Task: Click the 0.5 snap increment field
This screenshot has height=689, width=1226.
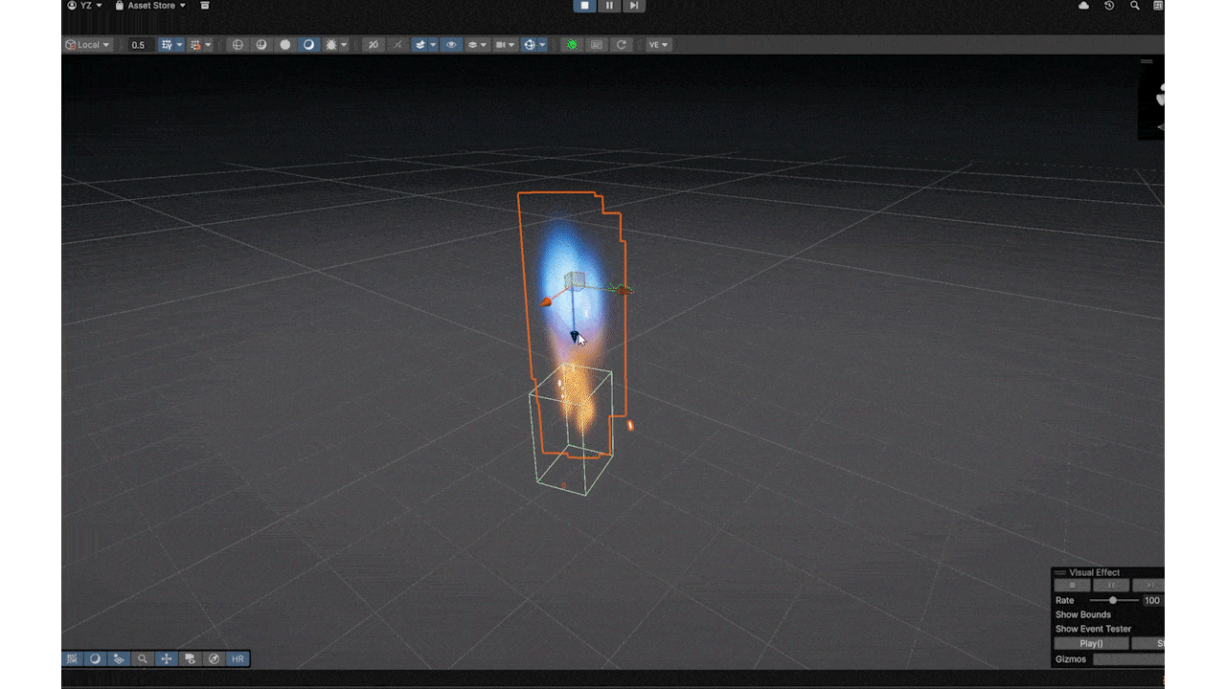Action: pyautogui.click(x=140, y=45)
